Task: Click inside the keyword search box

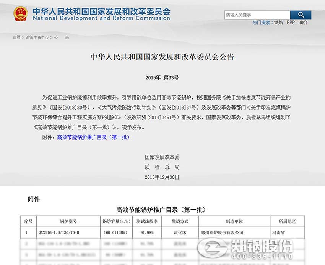Action: [x=256, y=15]
